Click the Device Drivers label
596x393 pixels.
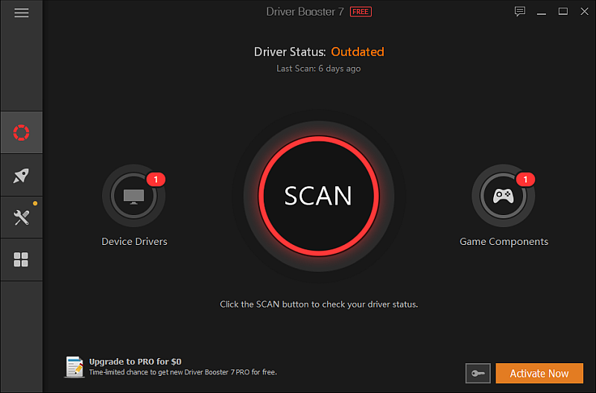pos(134,241)
